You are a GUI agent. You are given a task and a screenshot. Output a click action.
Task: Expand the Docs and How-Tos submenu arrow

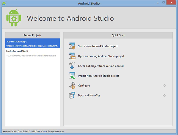coord(164,95)
